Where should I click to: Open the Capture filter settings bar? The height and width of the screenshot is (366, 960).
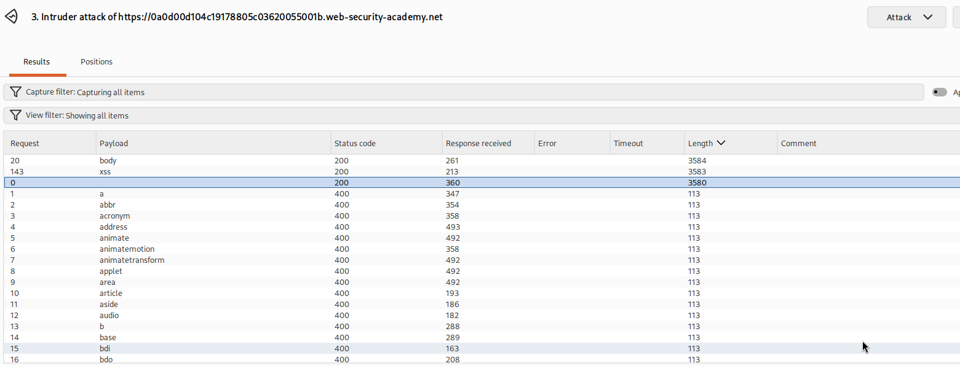tap(464, 92)
